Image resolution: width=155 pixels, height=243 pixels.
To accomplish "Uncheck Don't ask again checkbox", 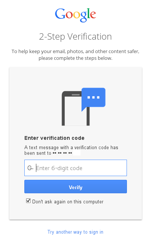I will click(28, 201).
